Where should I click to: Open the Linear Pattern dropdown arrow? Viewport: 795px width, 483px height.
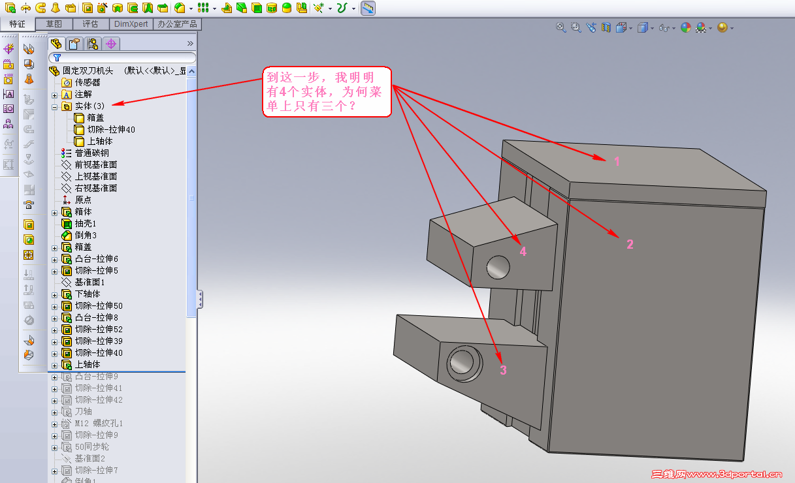[214, 8]
